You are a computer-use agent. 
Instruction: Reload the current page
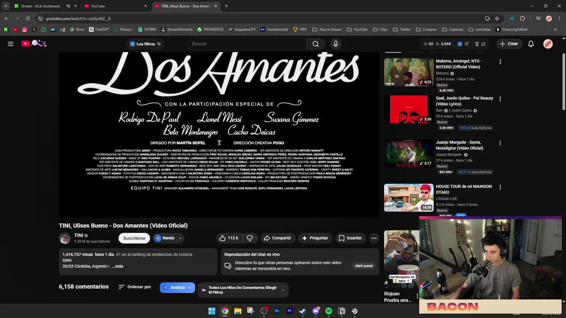tap(27, 19)
